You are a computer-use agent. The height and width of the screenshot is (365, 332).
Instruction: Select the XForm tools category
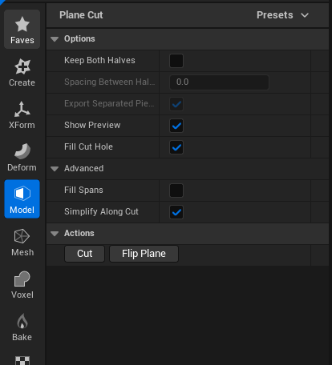tap(22, 114)
